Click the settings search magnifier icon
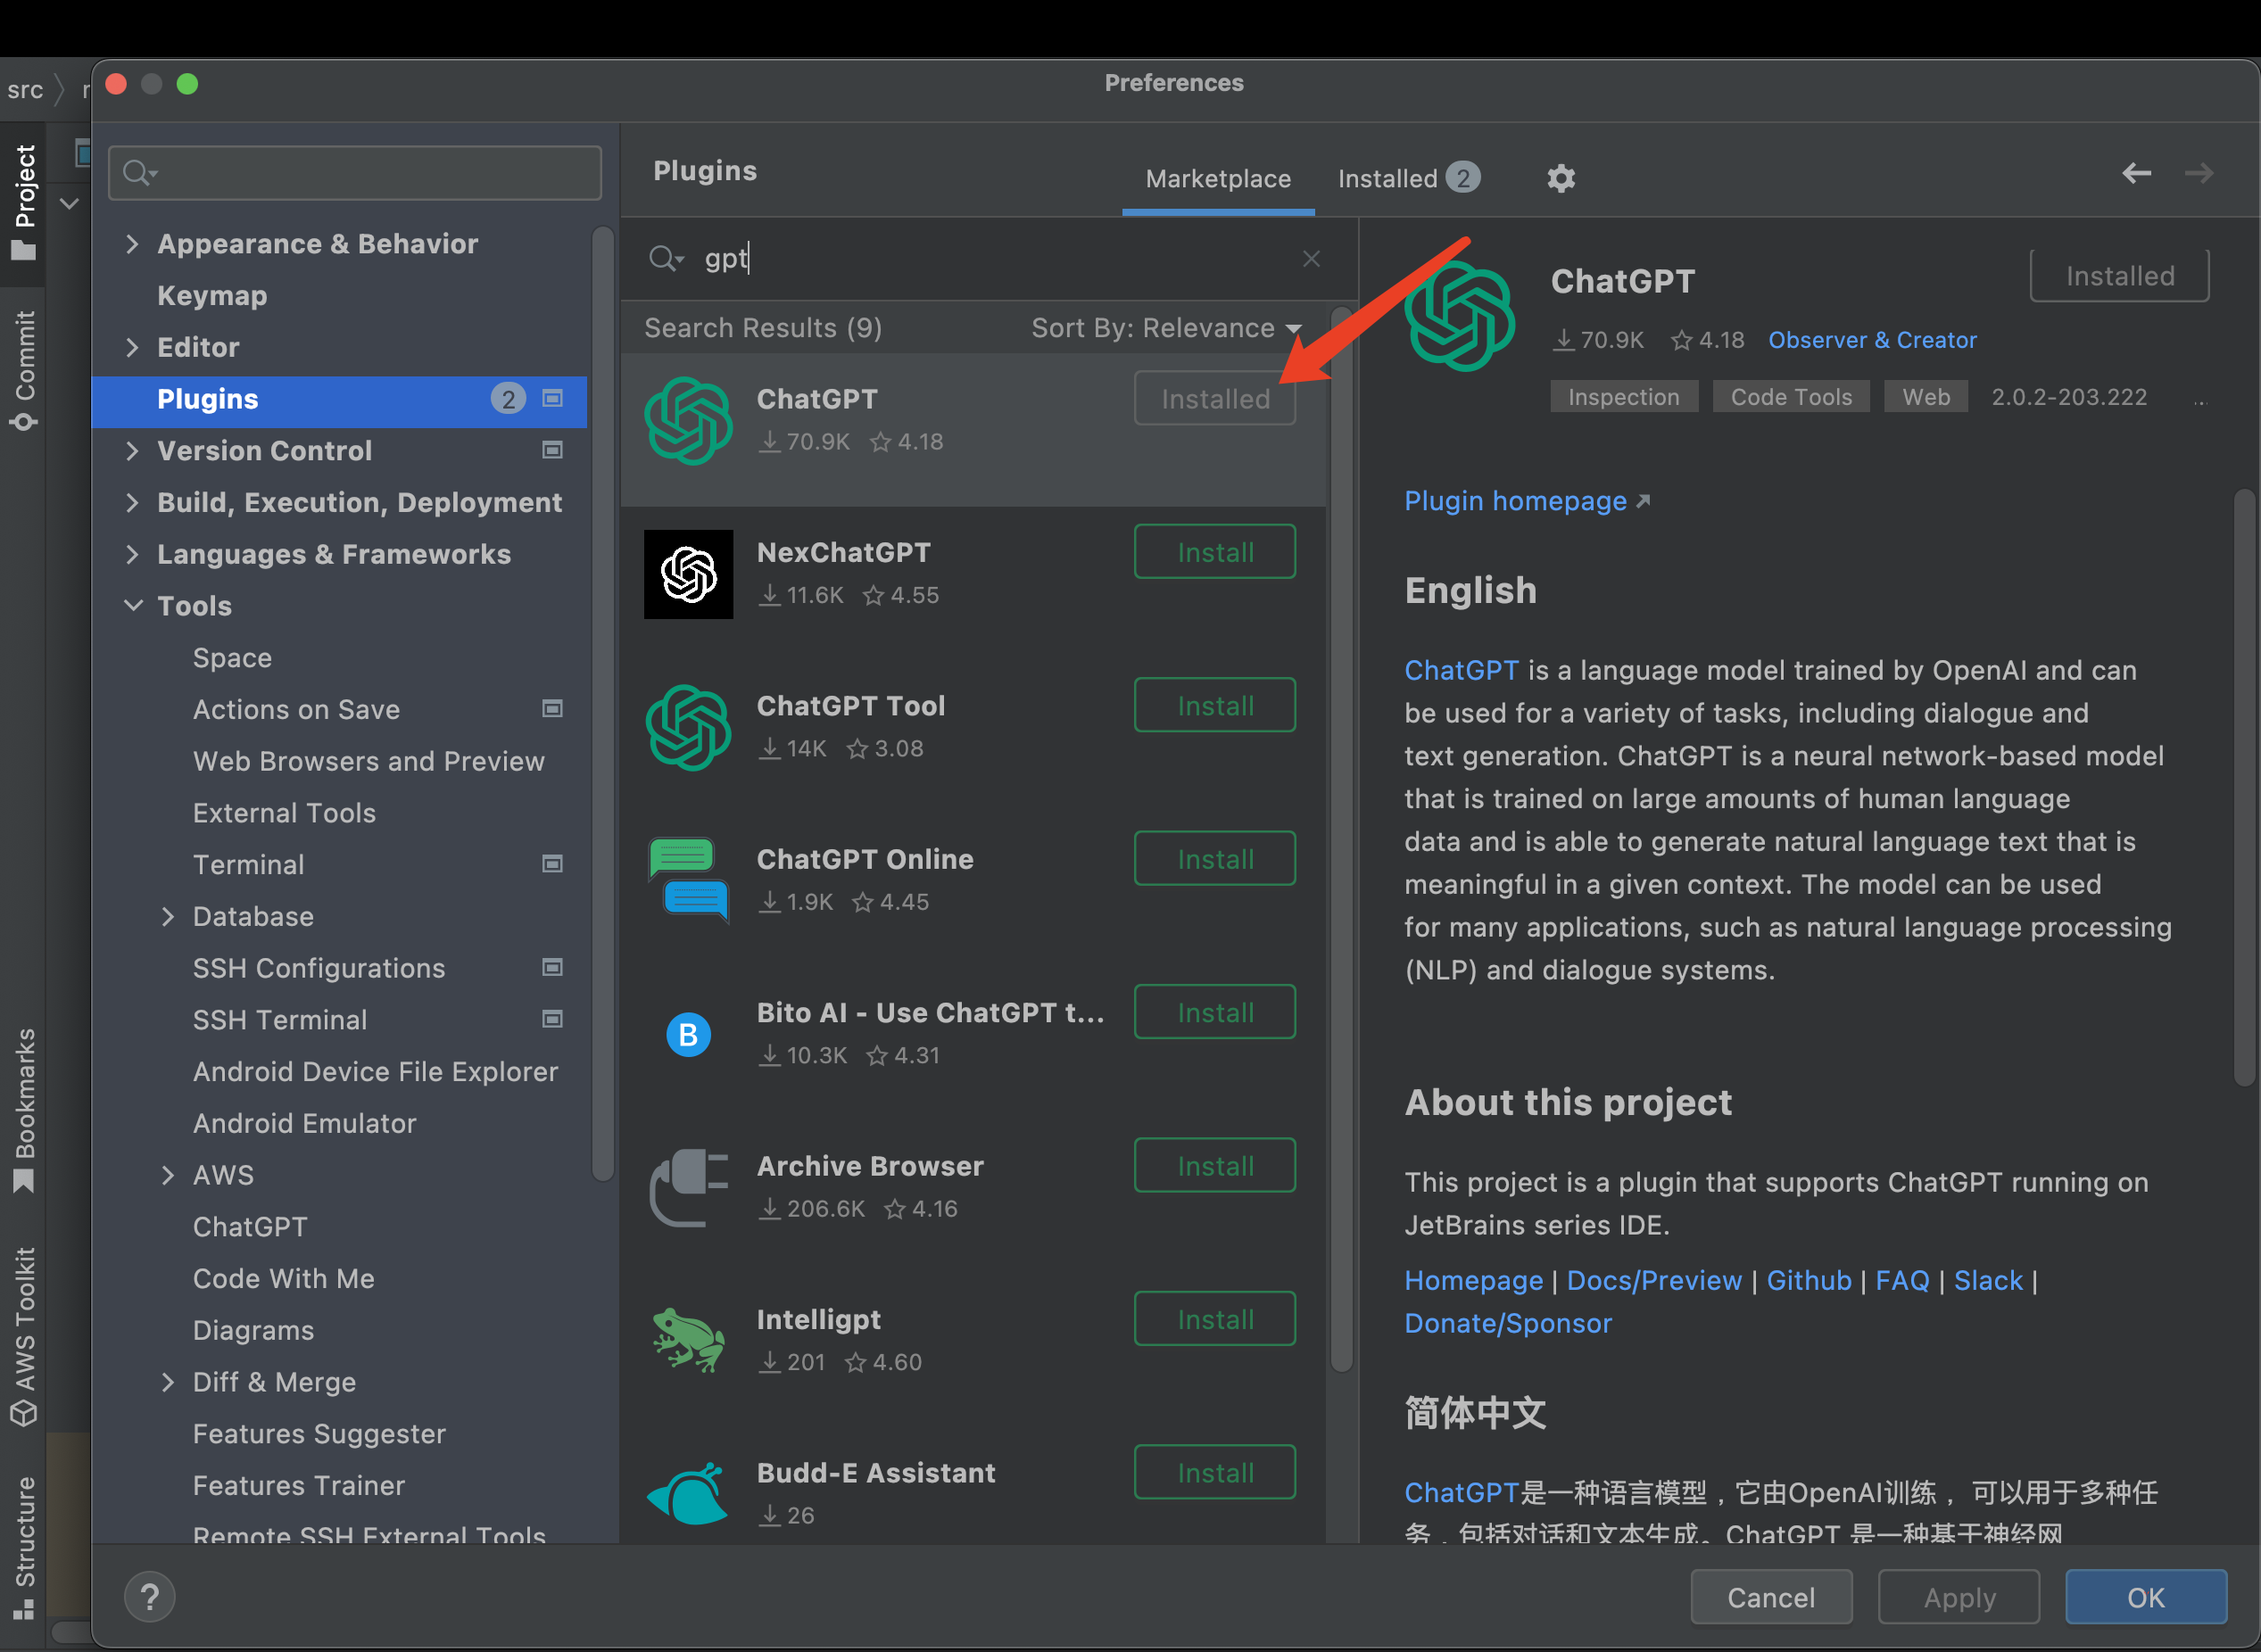Screen dimensions: 2261x1652 tap(139, 173)
